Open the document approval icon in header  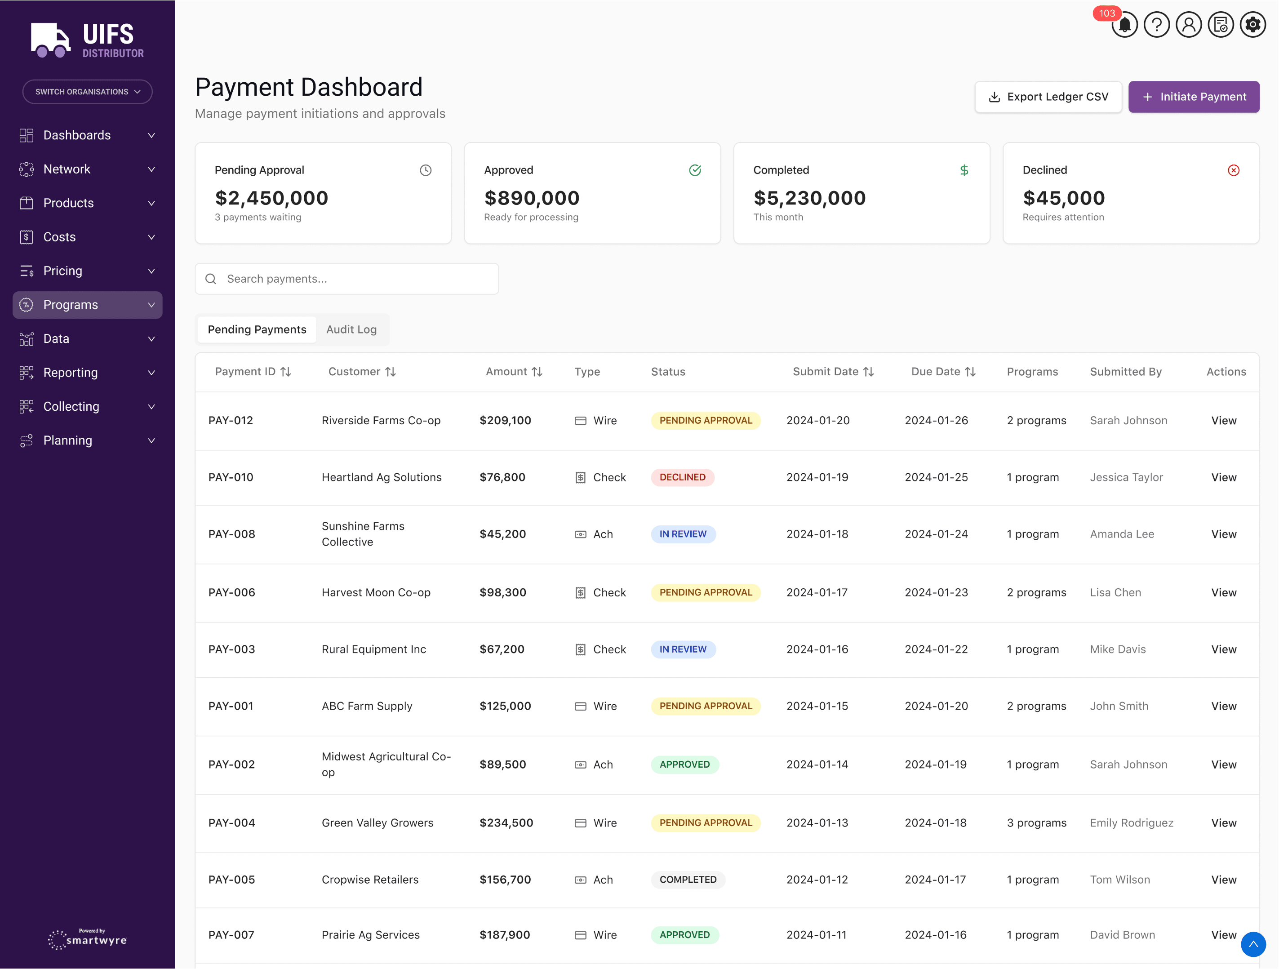(1221, 25)
